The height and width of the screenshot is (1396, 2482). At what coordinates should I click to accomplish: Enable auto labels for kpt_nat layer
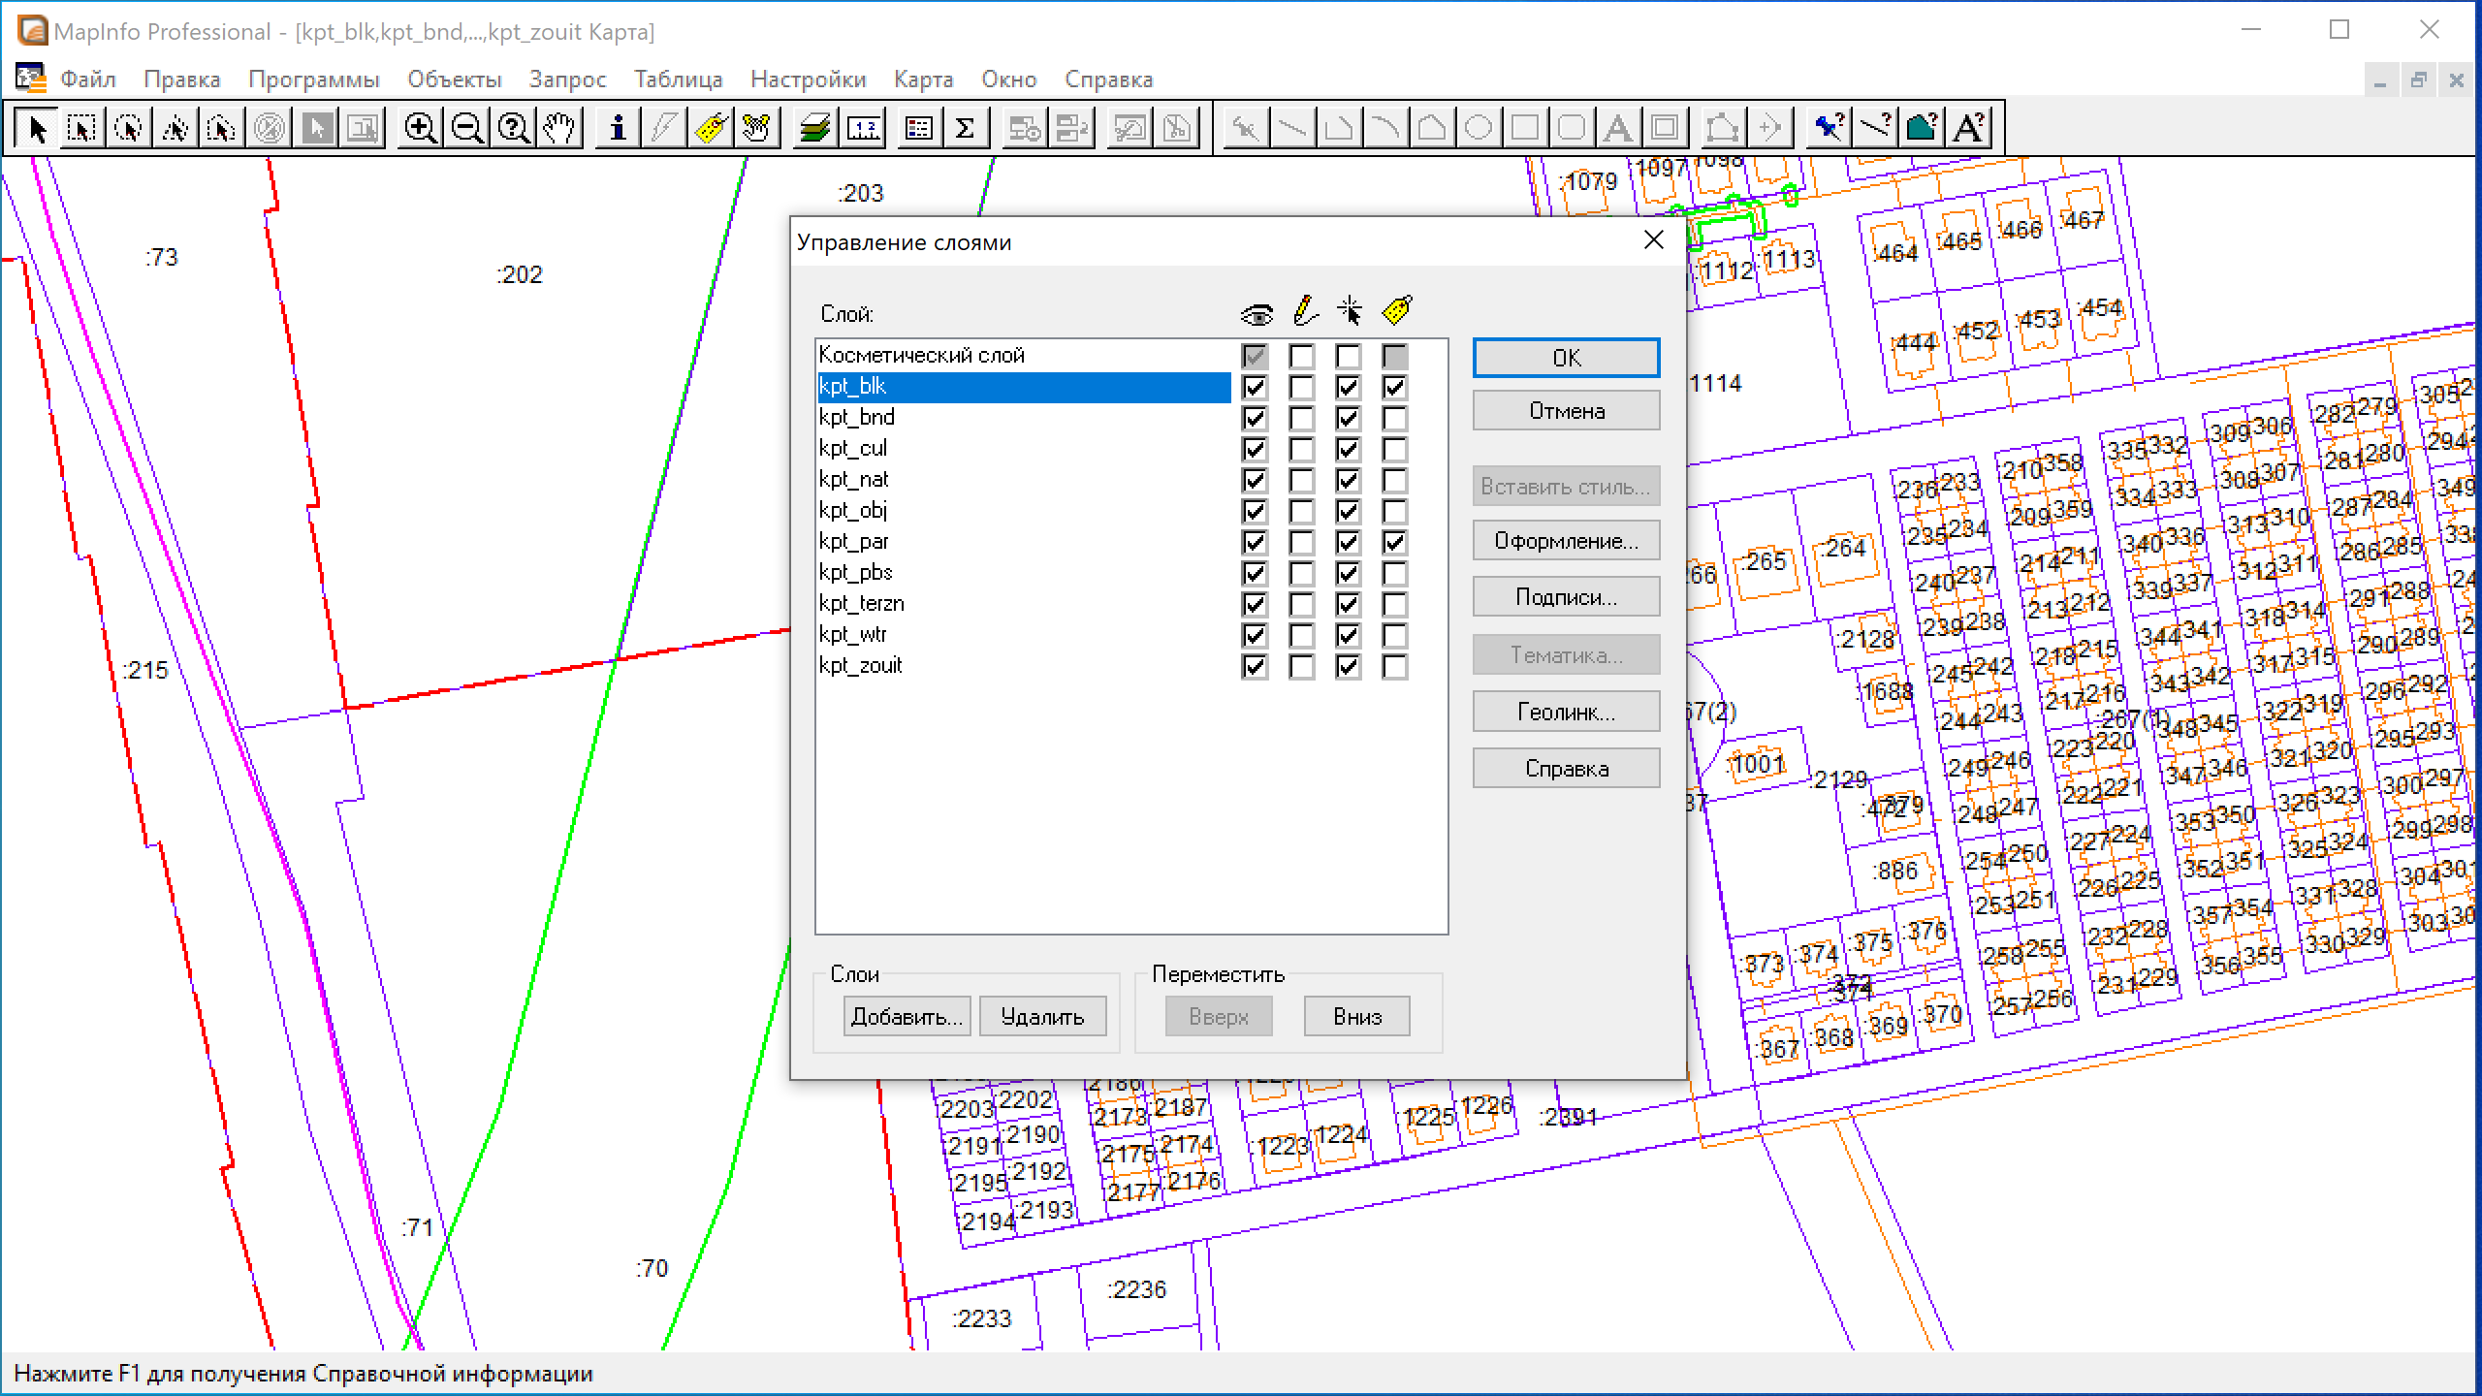click(1394, 481)
